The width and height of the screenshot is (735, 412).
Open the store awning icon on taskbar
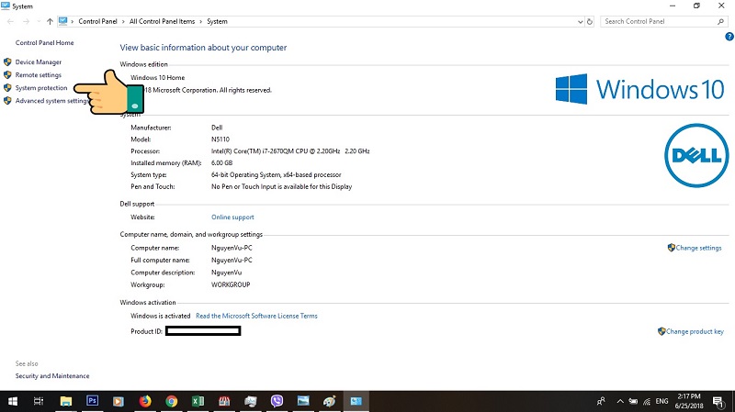pyautogui.click(x=224, y=401)
